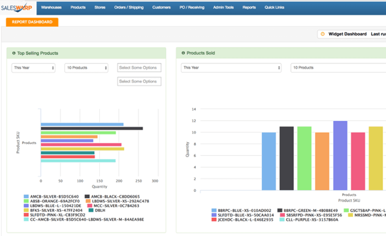Open This Year dropdown in Products Sold
Viewport: 386px width, 236px height.
231,68
